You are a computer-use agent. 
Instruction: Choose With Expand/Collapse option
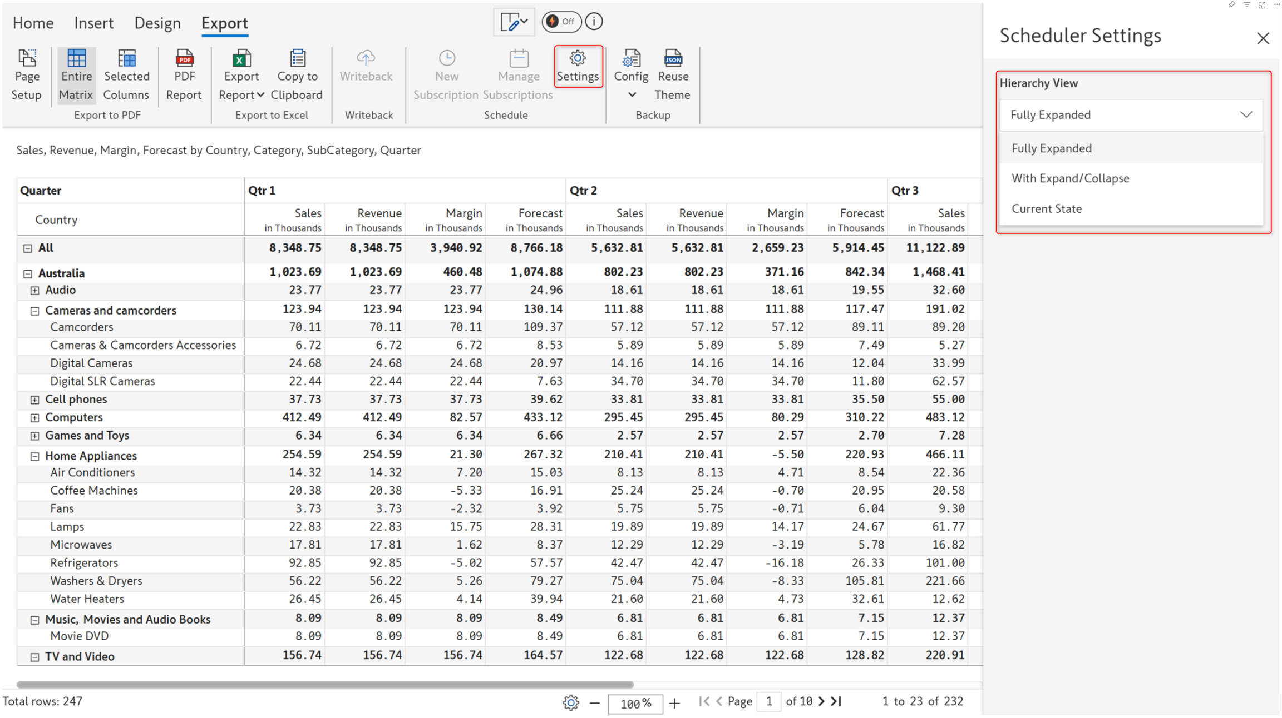click(x=1070, y=178)
